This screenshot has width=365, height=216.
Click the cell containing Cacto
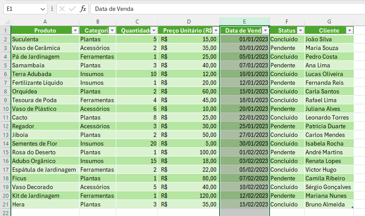[45, 117]
